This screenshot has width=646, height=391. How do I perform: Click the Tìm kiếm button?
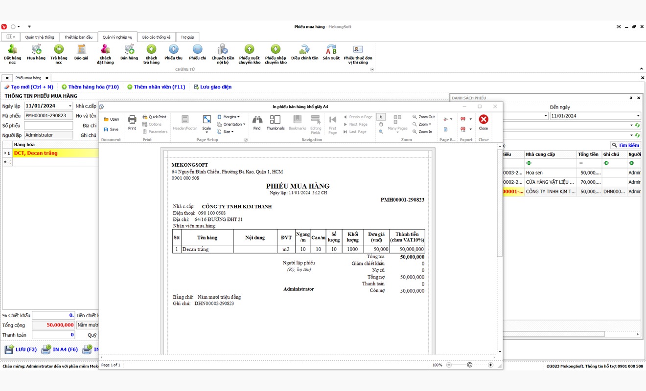point(625,145)
